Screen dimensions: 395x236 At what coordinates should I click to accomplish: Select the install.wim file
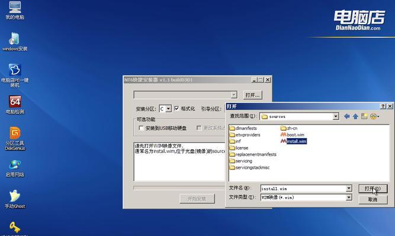294,142
